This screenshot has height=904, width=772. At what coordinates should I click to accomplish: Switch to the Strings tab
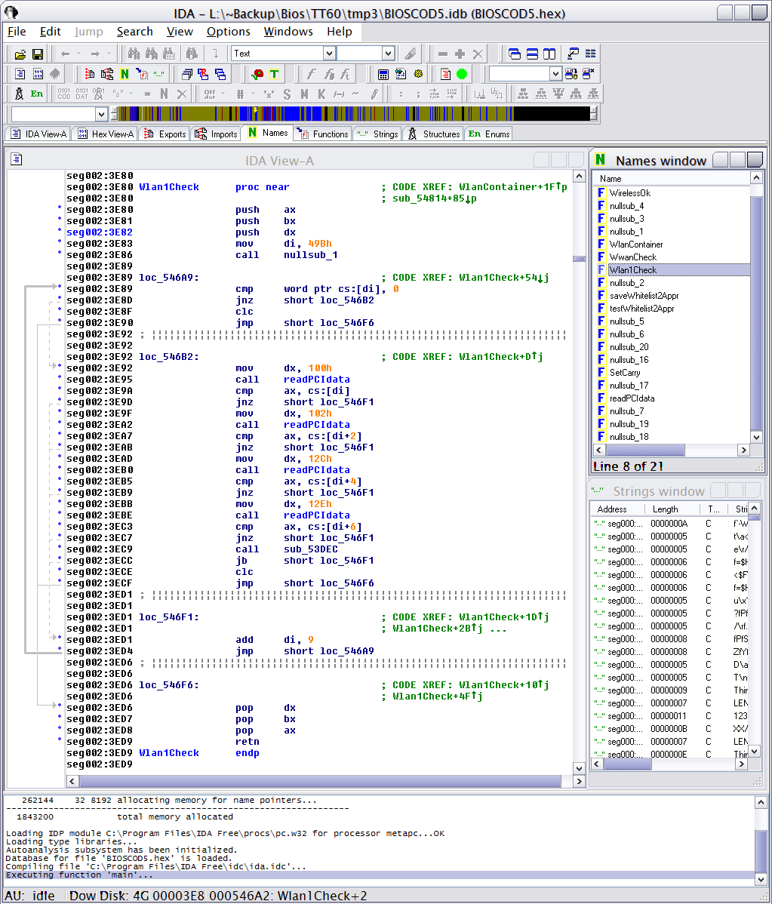377,134
